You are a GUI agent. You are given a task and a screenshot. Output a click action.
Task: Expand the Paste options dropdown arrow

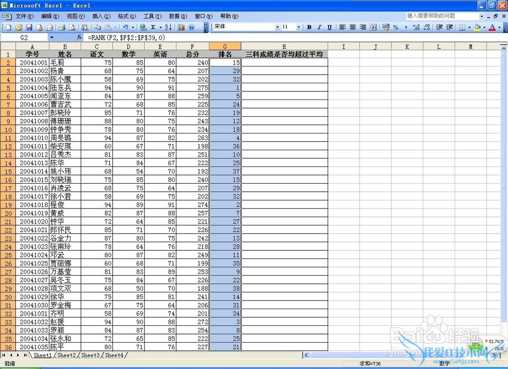pyautogui.click(x=115, y=27)
